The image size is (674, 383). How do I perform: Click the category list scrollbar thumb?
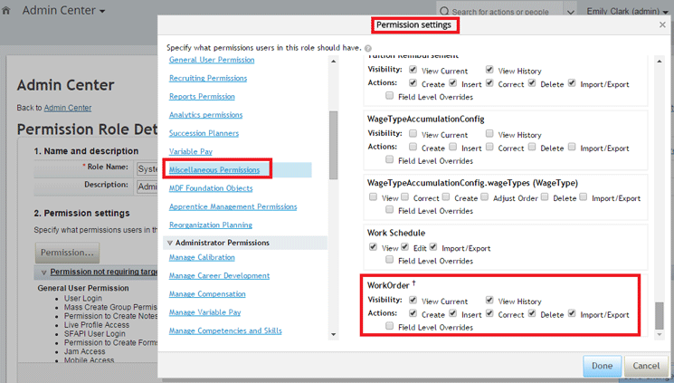pyautogui.click(x=333, y=145)
